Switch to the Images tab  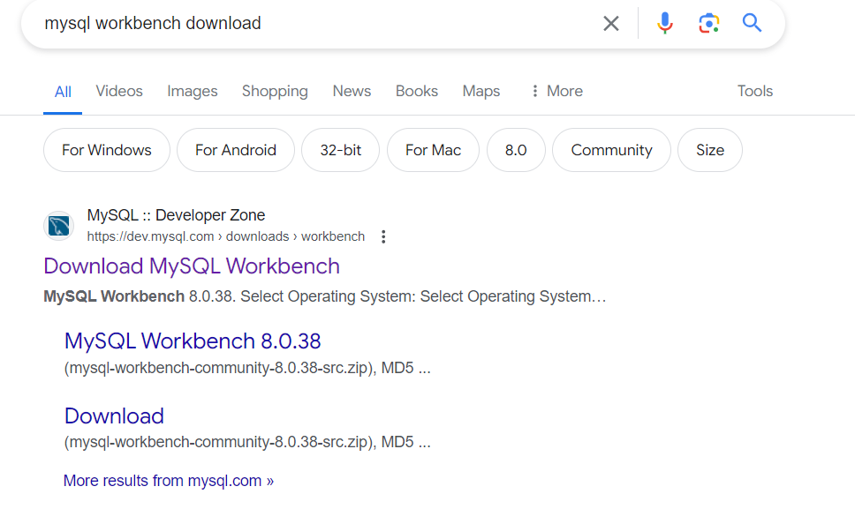192,91
